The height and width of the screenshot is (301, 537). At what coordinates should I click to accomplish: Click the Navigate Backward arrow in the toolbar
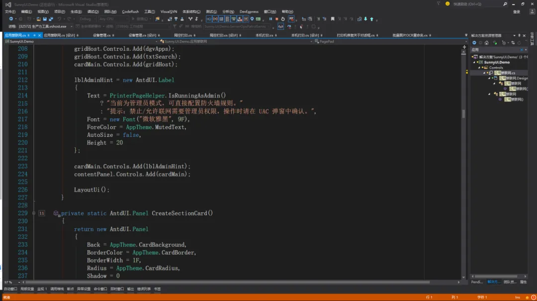[x=11, y=19]
